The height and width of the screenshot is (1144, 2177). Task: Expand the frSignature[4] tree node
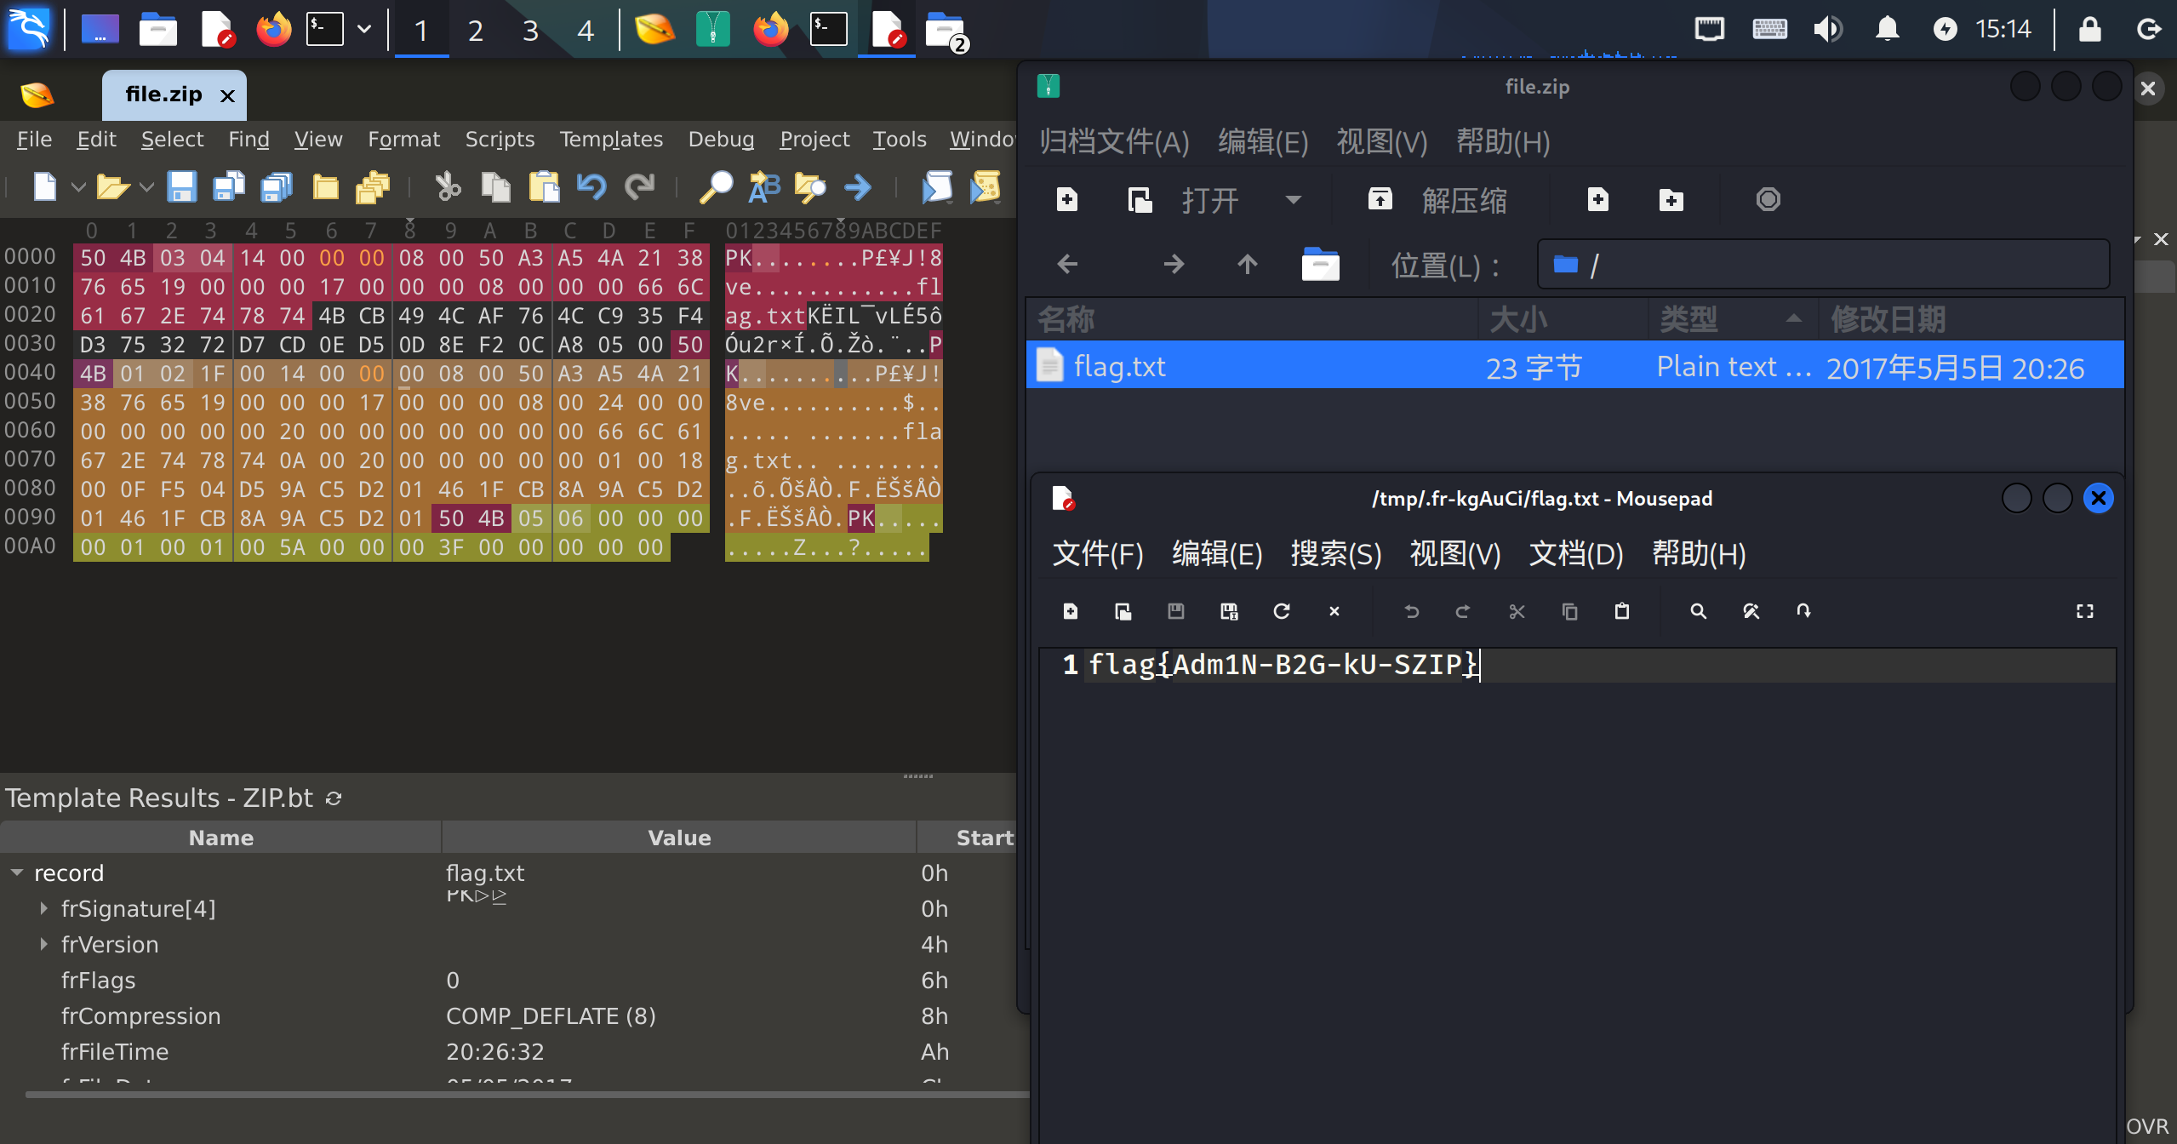(43, 909)
